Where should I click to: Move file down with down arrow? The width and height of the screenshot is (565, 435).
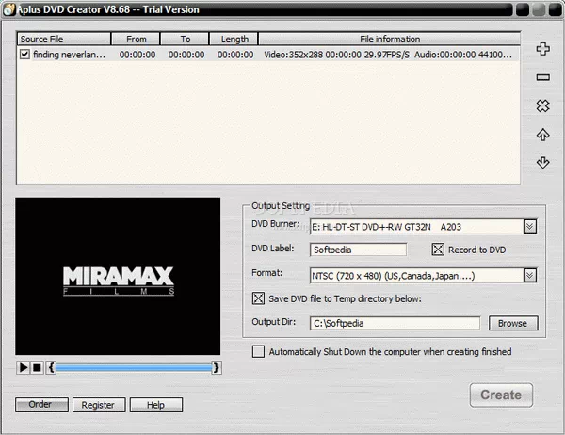coord(542,163)
